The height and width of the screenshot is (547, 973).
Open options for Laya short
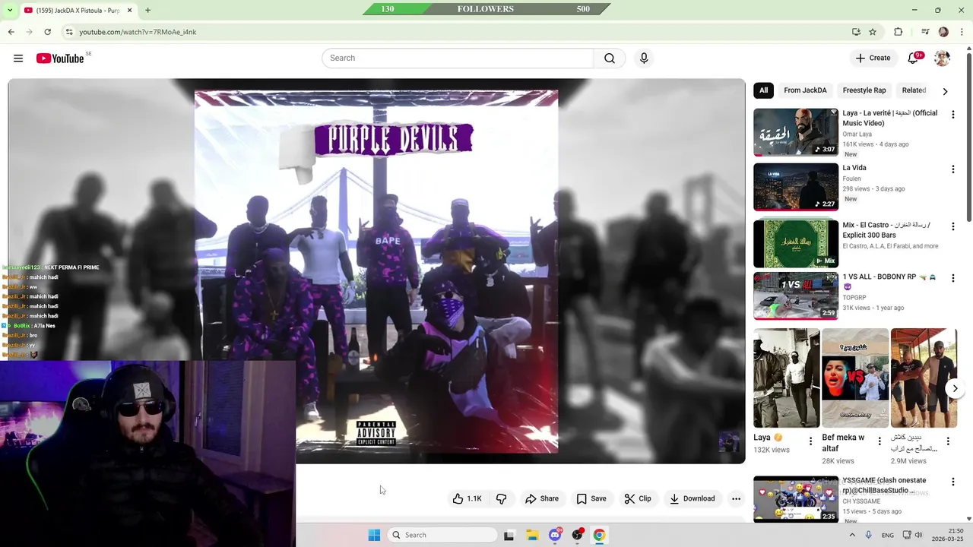810,441
